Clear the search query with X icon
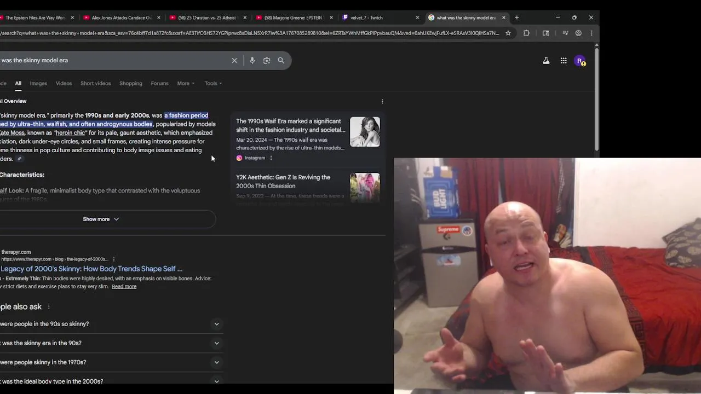701x394 pixels. tap(234, 61)
